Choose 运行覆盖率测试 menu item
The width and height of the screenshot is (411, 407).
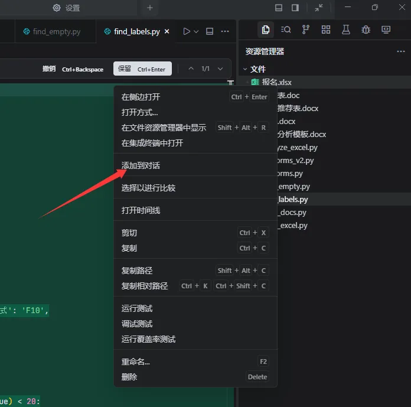click(195, 339)
